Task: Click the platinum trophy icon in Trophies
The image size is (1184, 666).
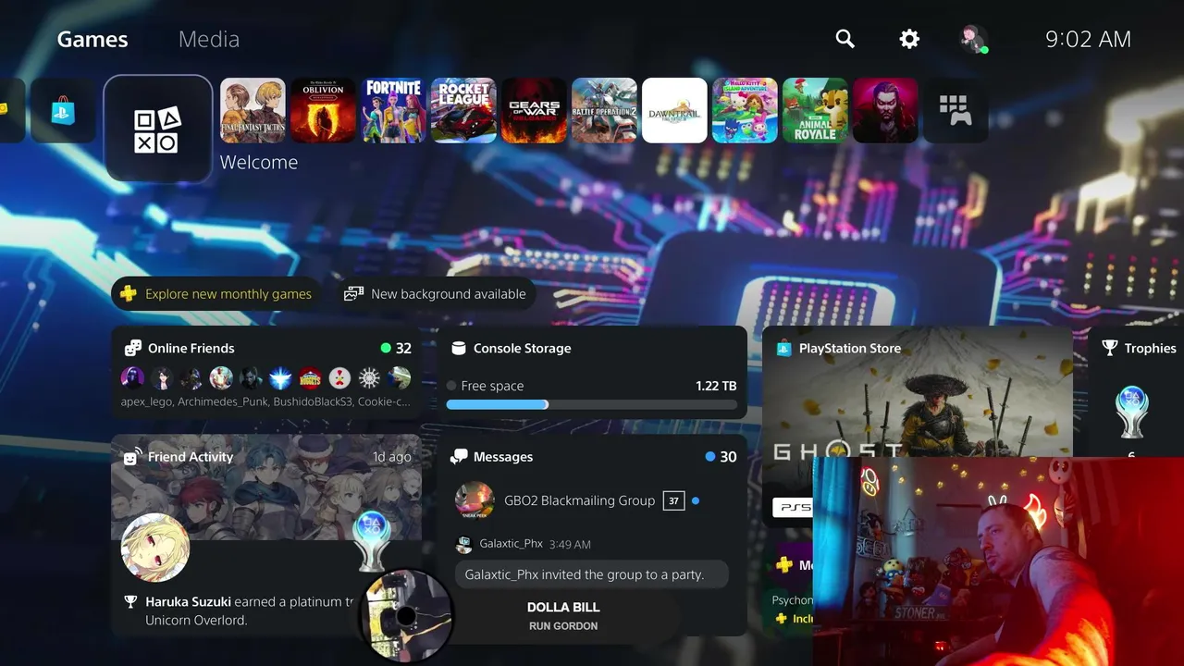Action: [x=1131, y=413]
